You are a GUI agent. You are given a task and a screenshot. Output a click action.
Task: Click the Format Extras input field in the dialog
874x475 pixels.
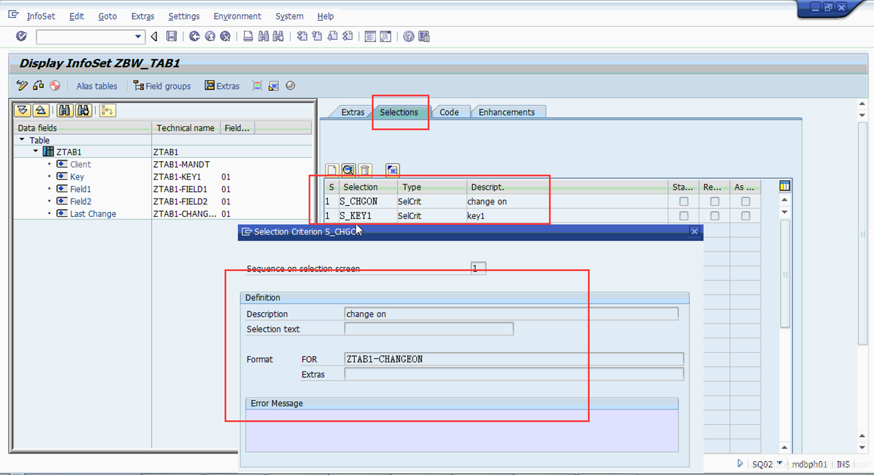click(x=514, y=374)
